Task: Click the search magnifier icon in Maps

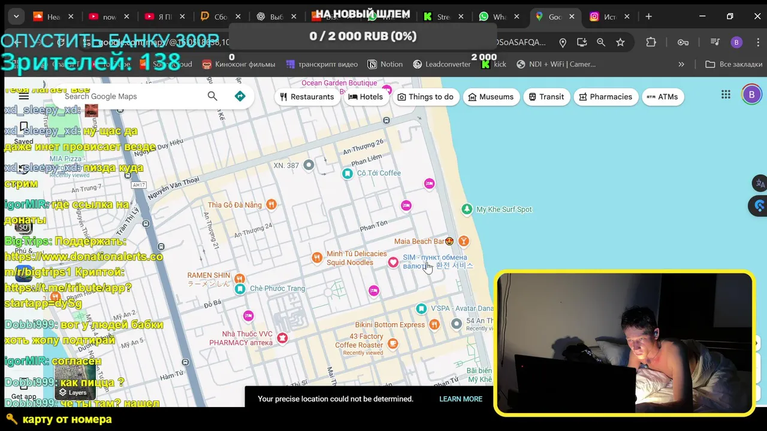Action: (x=212, y=96)
